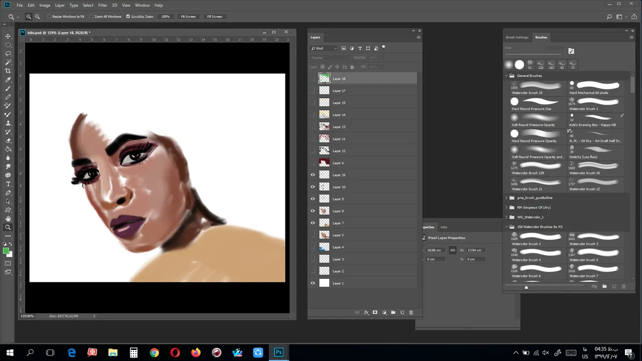Select the Paint Bucket tool
This screenshot has width=642, height=361.
click(x=8, y=149)
